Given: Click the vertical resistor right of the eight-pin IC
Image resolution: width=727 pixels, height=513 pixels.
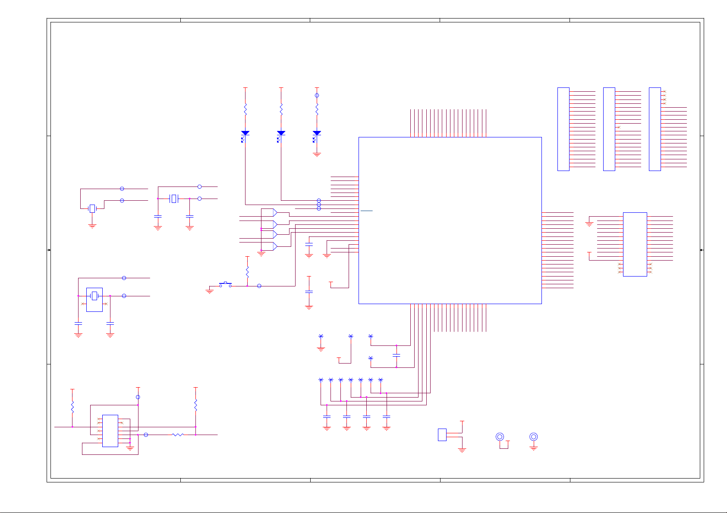Looking at the screenshot, I should point(195,405).
